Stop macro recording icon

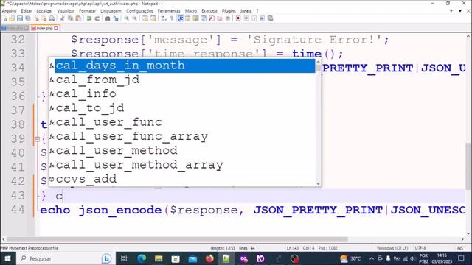coord(246,18)
